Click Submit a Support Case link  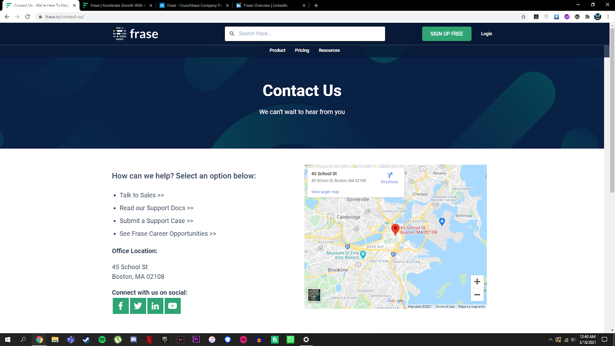[156, 221]
